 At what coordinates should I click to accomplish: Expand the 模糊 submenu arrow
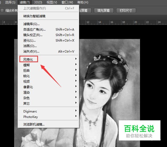click(x=76, y=64)
